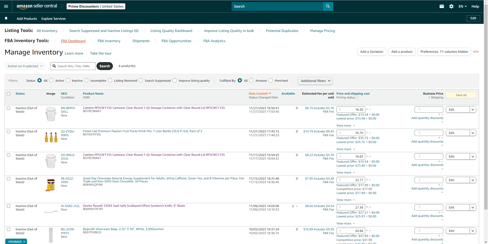Open the Good Day Chocolate product image
Viewport: 488px width, 244px height.
[51, 185]
